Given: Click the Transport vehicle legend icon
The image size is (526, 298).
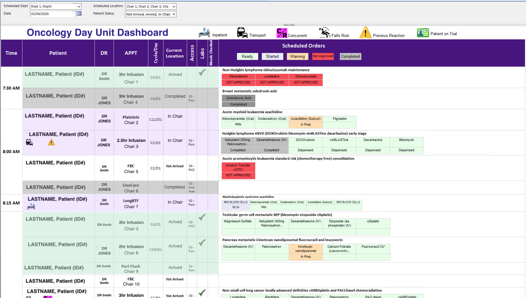Looking at the screenshot, I should (242, 33).
